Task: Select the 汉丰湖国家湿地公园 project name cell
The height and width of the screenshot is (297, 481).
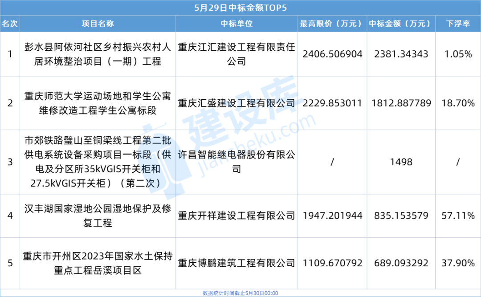Action: [x=98, y=216]
